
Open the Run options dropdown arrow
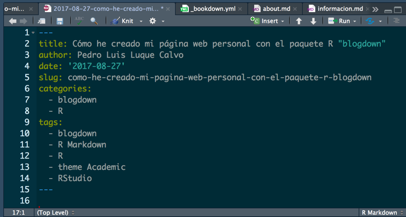[355, 21]
